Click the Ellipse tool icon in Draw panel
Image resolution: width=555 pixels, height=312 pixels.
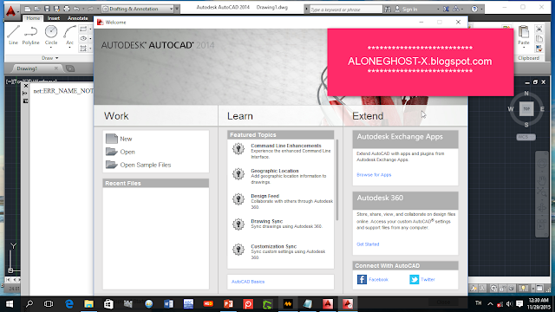click(83, 38)
